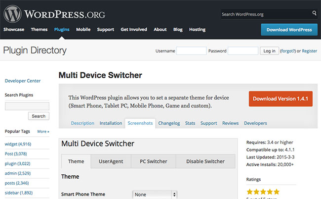Open the Plugins menu item
Viewport: 321px width, 199px height.
(x=62, y=30)
